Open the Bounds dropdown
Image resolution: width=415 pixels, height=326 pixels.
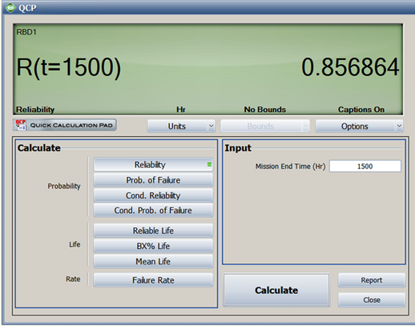[x=265, y=126]
